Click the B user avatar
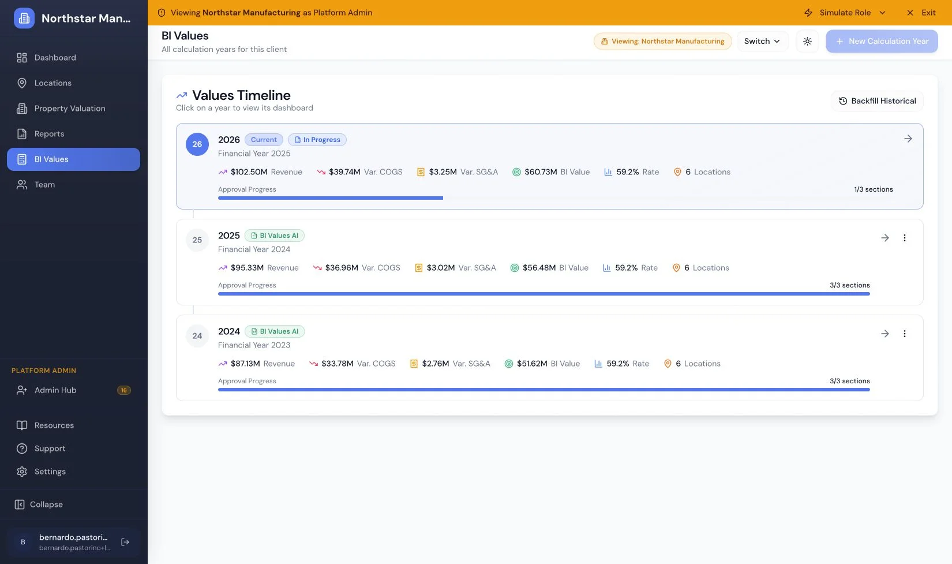This screenshot has width=952, height=564. [x=23, y=542]
